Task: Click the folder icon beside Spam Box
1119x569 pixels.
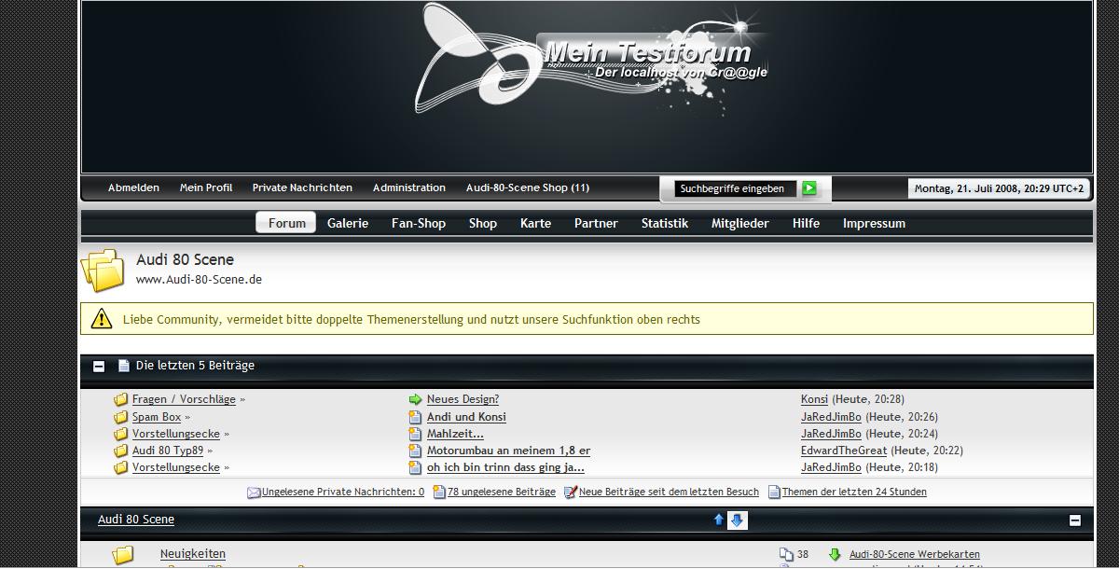Action: 120,417
